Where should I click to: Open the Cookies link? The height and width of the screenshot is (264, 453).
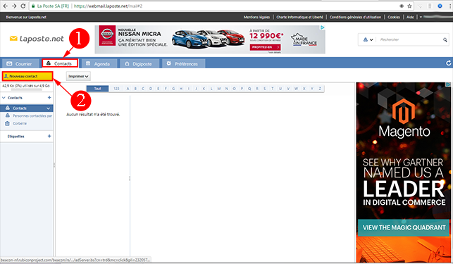(394, 17)
